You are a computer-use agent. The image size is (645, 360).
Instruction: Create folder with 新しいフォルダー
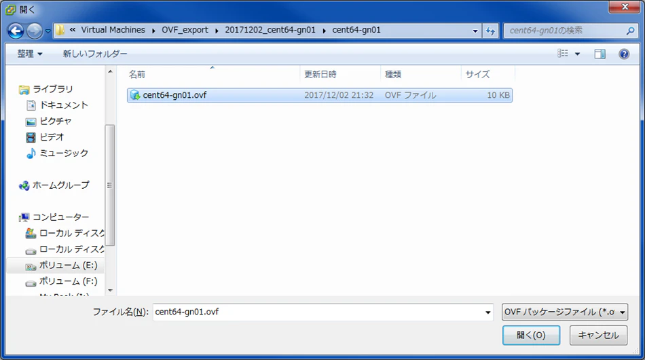coord(95,54)
